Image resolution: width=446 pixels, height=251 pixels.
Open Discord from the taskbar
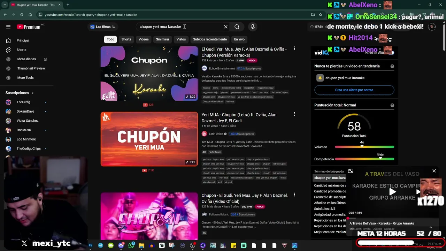(121, 245)
